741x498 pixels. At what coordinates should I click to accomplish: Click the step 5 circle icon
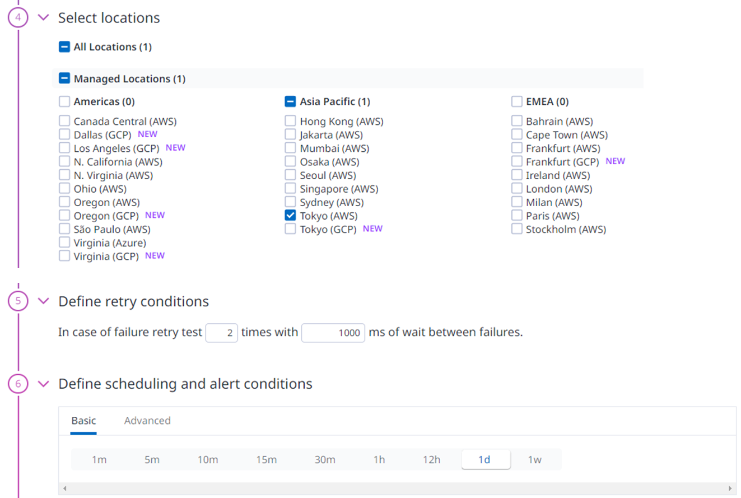(x=18, y=301)
